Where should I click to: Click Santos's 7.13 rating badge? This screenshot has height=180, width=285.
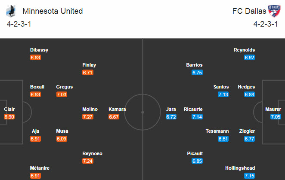[223, 95]
